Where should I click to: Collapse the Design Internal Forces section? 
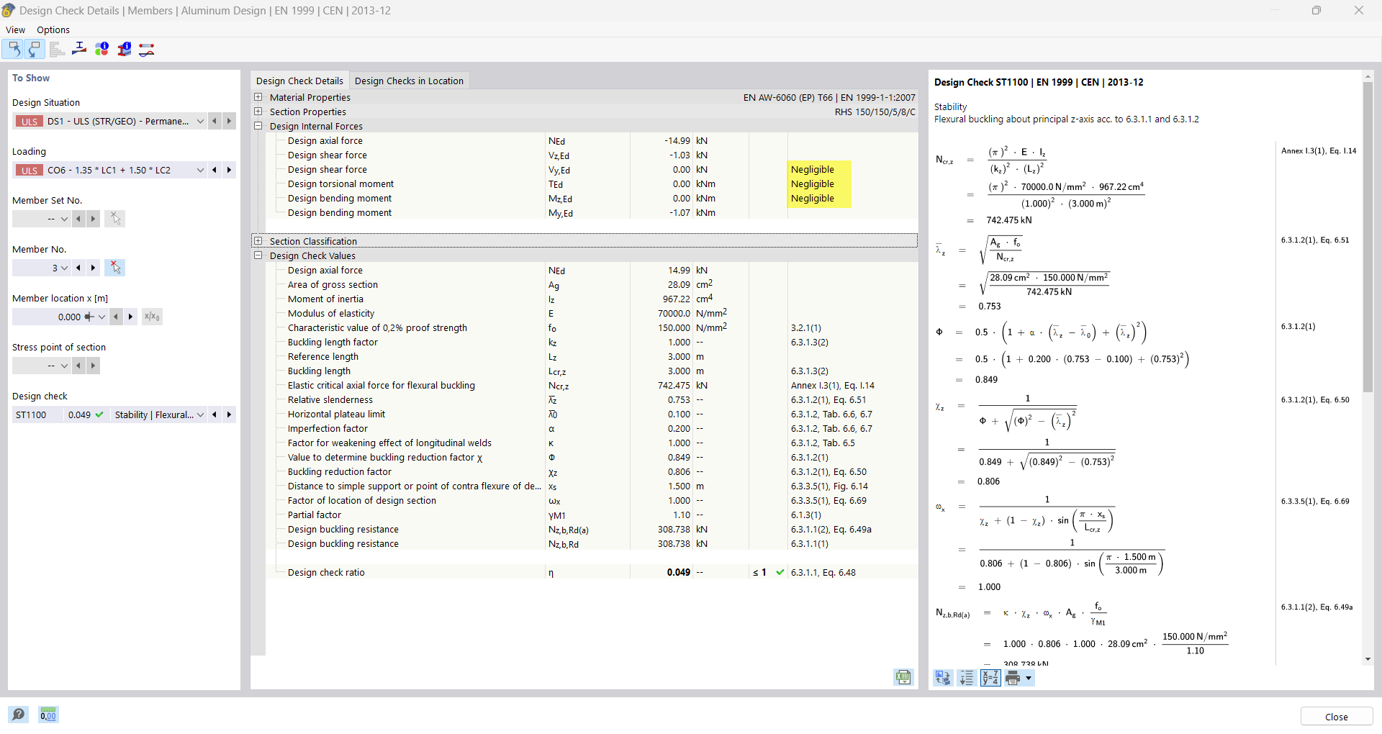pos(258,126)
